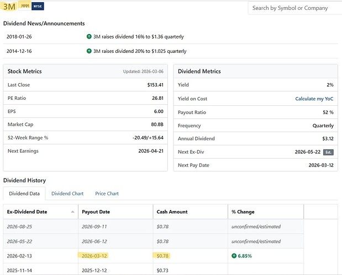342x275 pixels.
Task: Click EPS value 6.00
Action: click(159, 111)
